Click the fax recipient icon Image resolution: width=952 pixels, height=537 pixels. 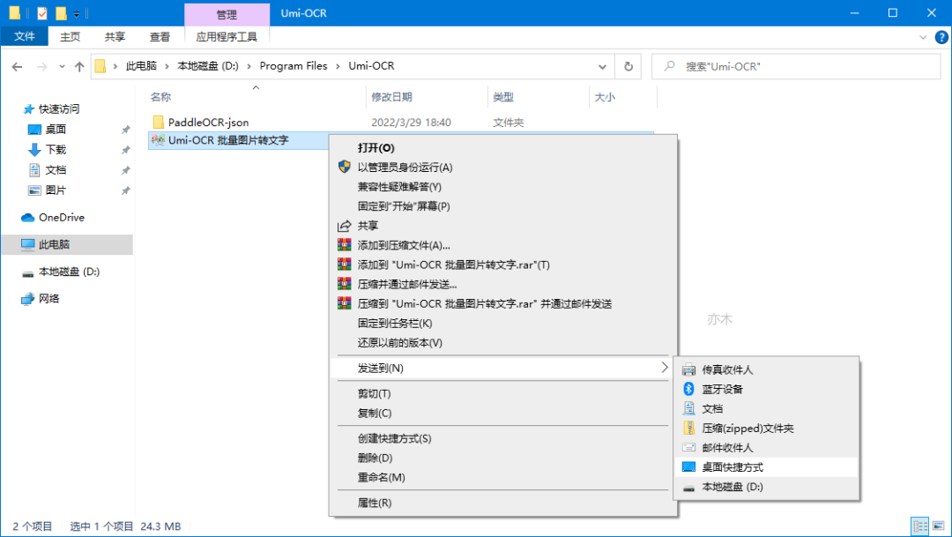coord(688,369)
